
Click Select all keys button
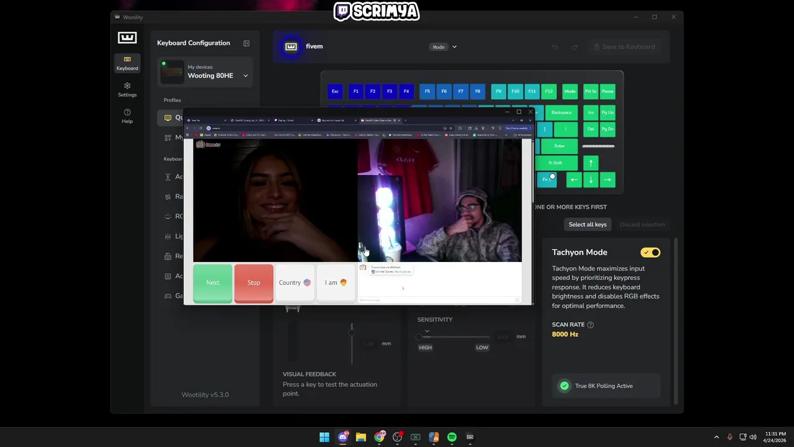[x=587, y=224]
